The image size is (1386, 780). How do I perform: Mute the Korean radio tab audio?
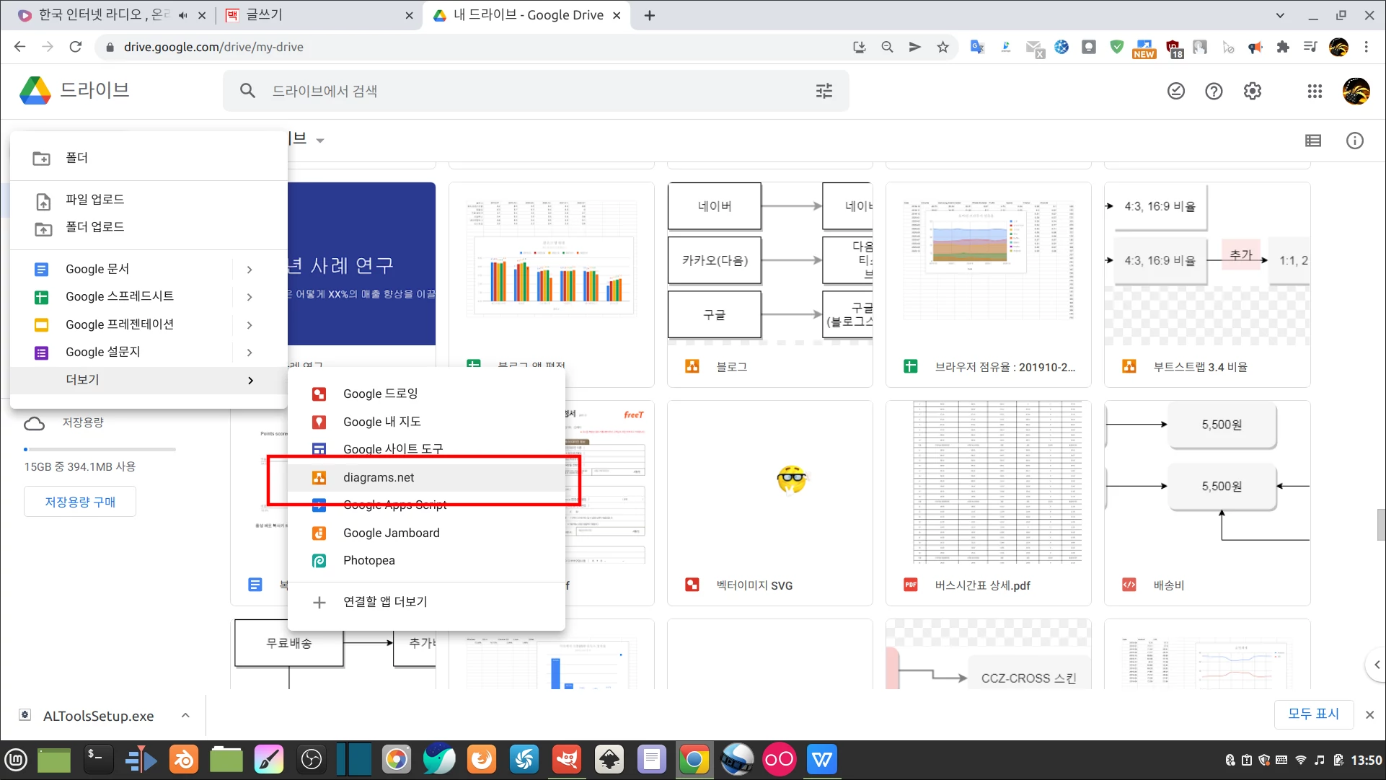(x=182, y=14)
